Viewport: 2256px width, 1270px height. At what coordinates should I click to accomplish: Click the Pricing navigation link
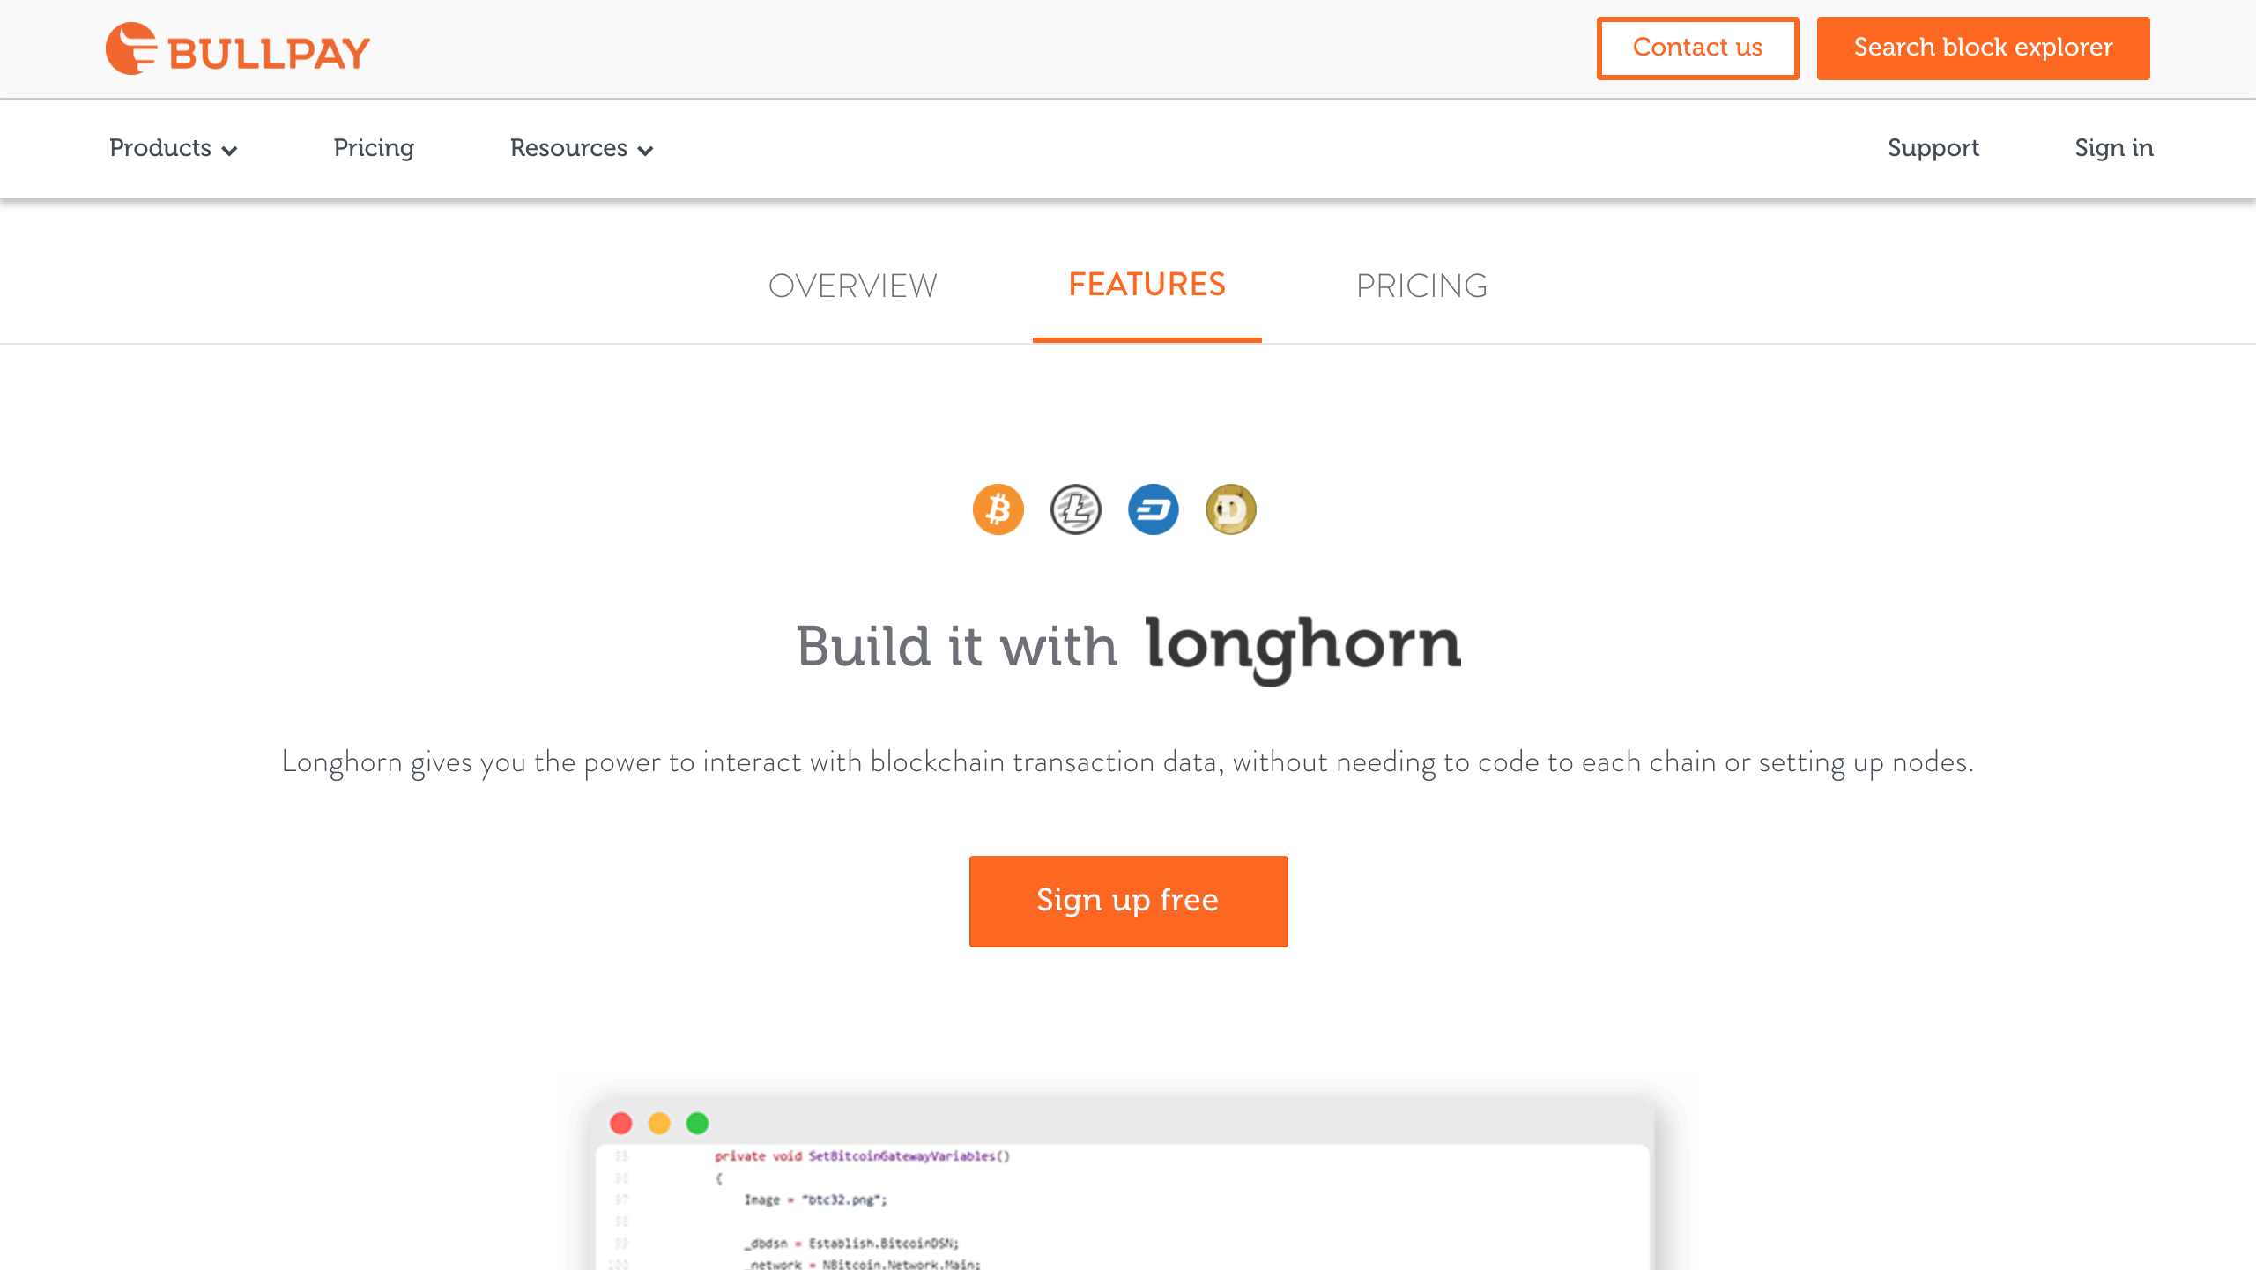pyautogui.click(x=374, y=149)
